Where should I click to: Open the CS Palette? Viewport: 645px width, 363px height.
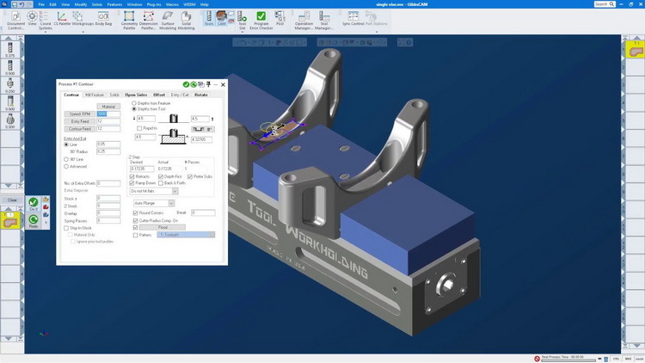61,16
